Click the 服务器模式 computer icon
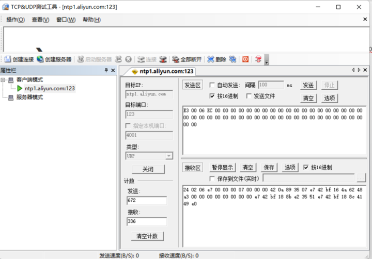 pos(11,98)
